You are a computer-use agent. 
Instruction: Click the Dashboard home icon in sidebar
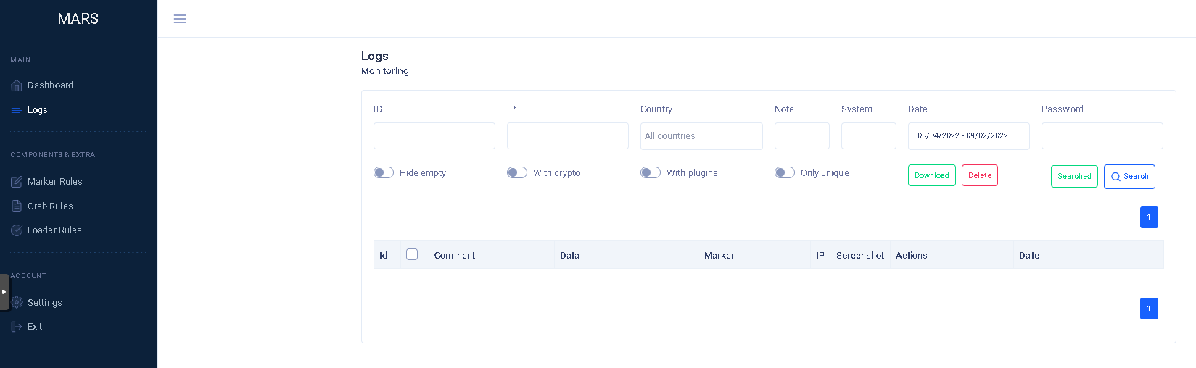click(17, 85)
